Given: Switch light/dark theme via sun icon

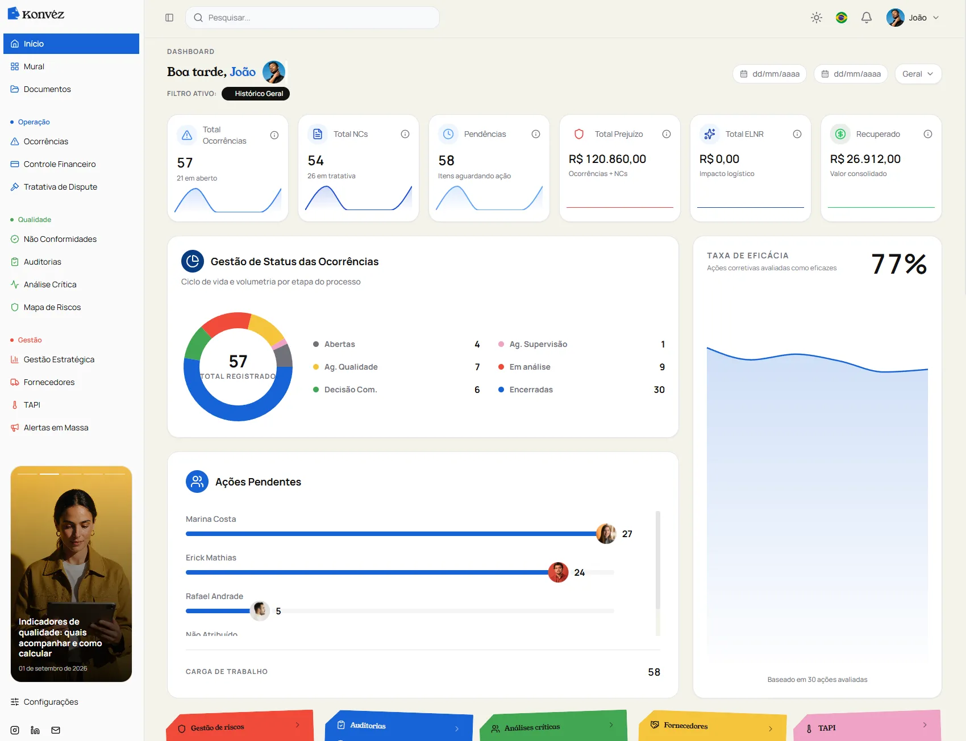Looking at the screenshot, I should coord(817,18).
